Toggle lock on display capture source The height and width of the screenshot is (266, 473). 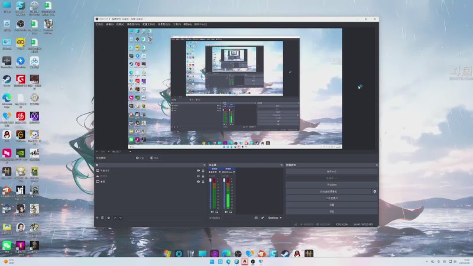click(203, 181)
